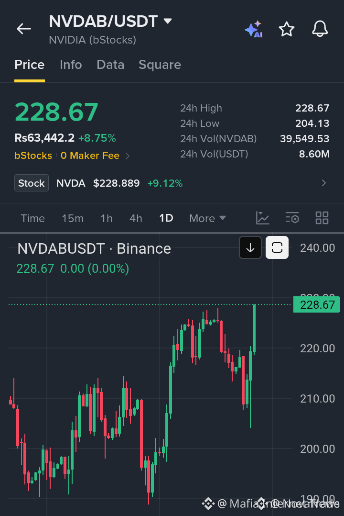344x516 pixels.
Task: Open the AI sparkle assistant icon
Action: click(254, 29)
